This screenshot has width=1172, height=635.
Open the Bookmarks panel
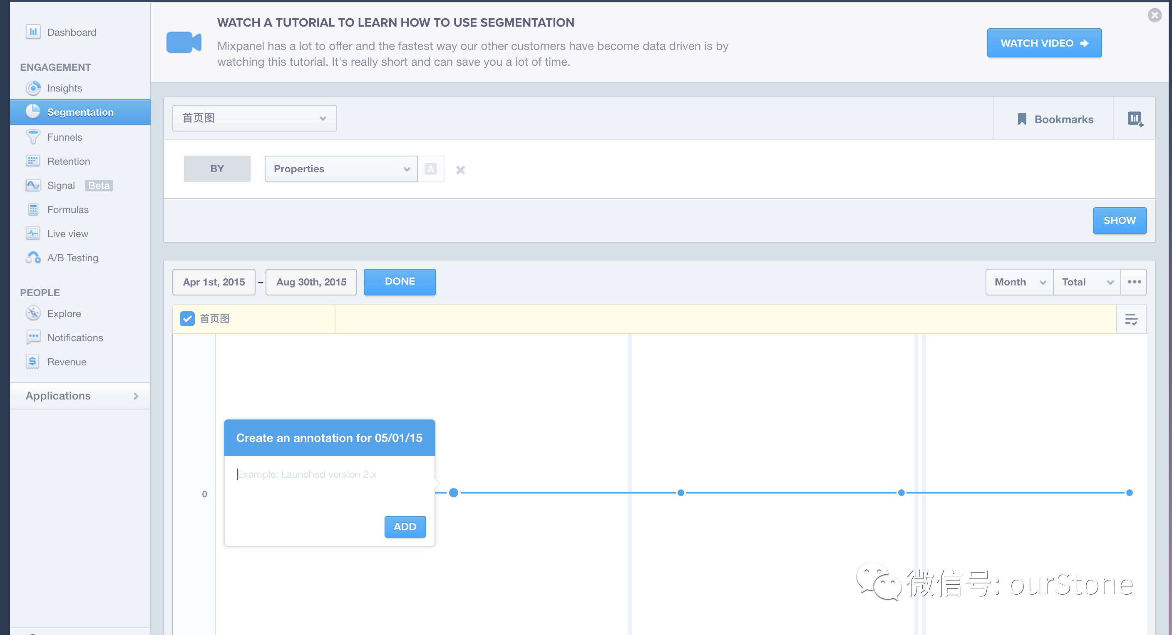coord(1053,119)
